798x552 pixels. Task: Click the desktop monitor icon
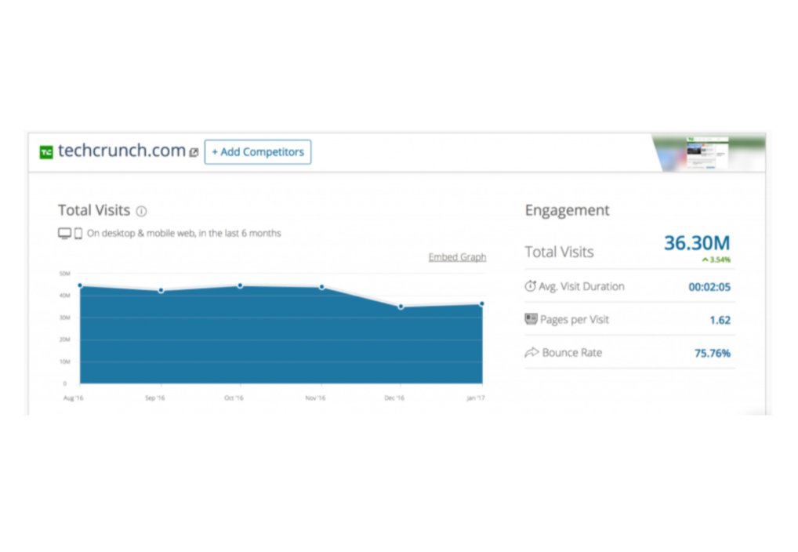pos(64,233)
